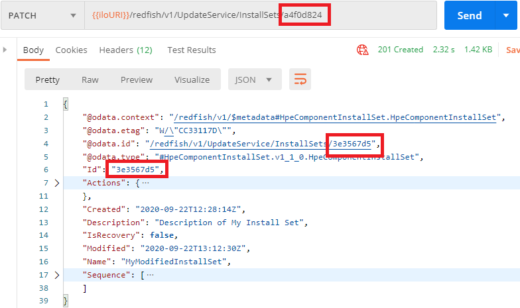Switch to Preview view mode
Viewport: 520px width, 308px height.
137,79
